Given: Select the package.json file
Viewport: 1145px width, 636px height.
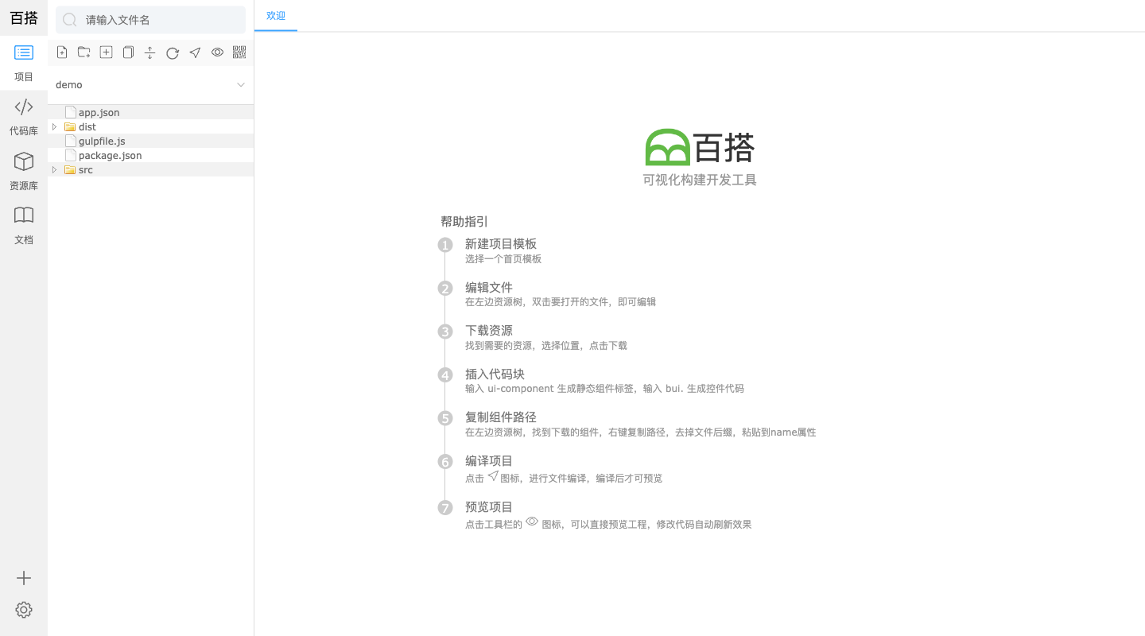Looking at the screenshot, I should pos(150,155).
